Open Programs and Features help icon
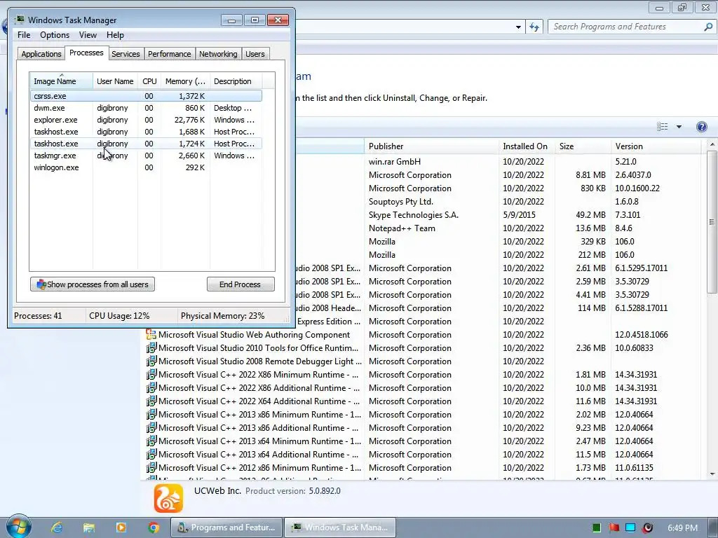The image size is (718, 538). 701,127
